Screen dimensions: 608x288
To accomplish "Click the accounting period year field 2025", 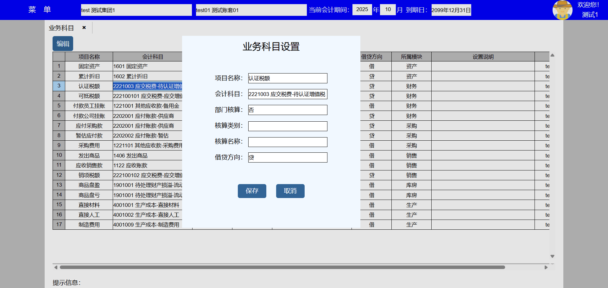I will [362, 10].
